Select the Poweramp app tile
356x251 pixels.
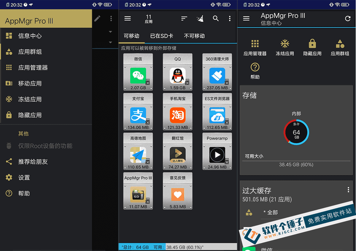[x=217, y=151]
